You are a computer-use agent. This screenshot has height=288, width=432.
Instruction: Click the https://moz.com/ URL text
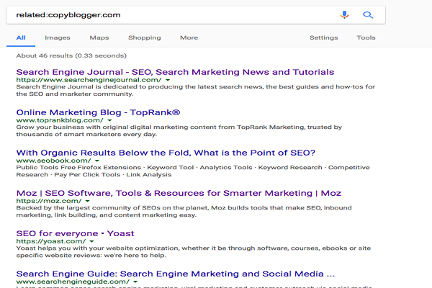coord(49,201)
